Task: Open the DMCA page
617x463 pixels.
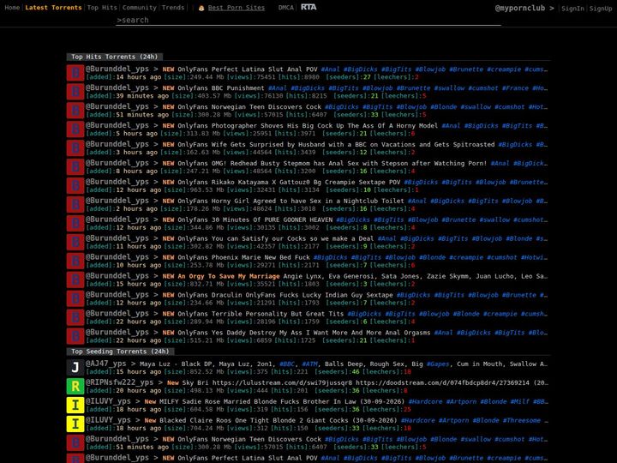Action: point(286,8)
